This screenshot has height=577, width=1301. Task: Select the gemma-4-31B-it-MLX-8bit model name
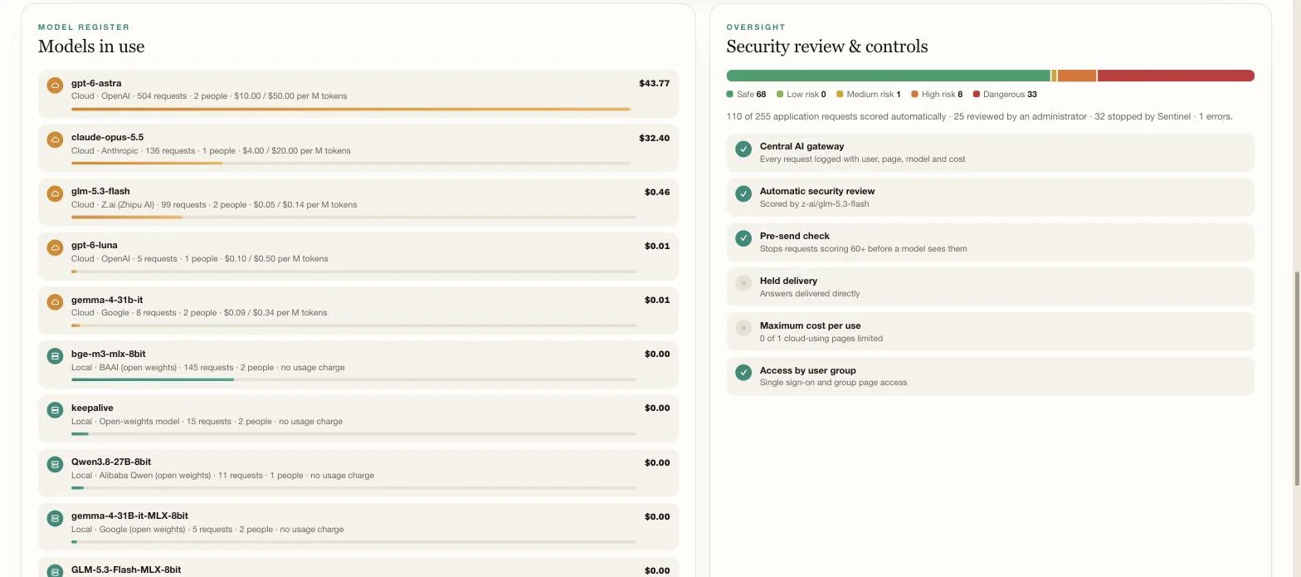pos(129,516)
